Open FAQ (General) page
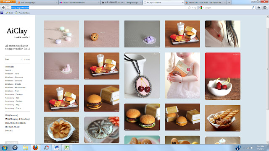 11,115
